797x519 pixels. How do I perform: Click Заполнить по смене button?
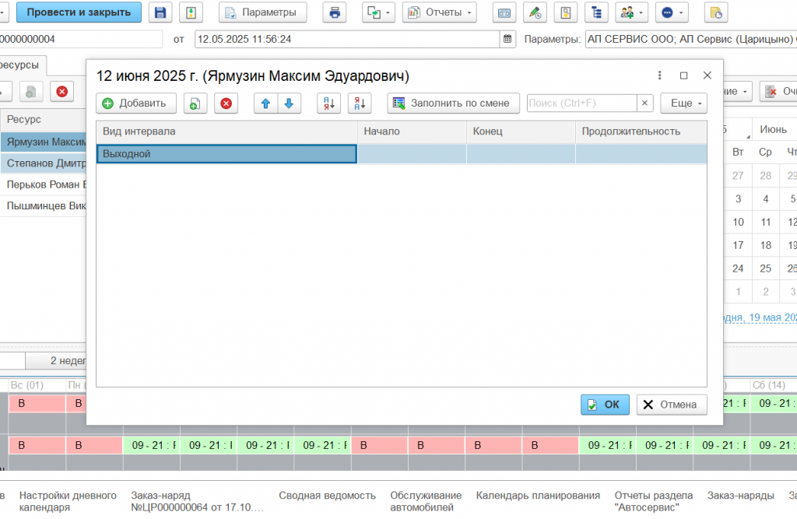(x=453, y=103)
